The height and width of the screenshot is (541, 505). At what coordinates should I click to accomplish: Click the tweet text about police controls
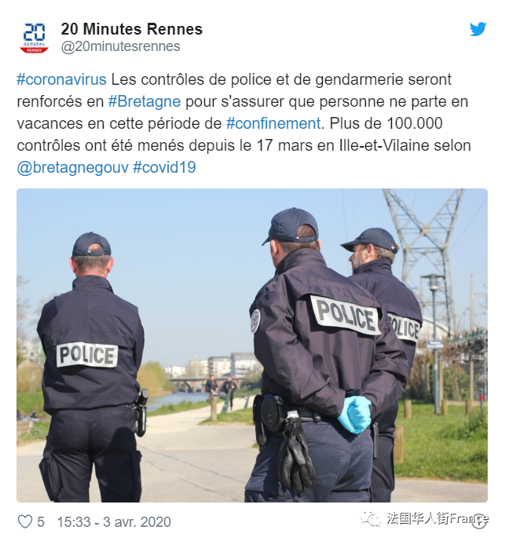click(243, 123)
